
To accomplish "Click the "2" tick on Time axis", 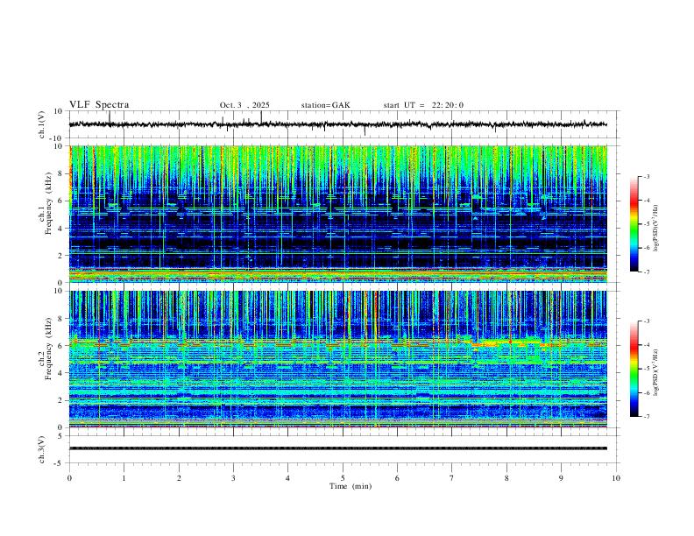I will [x=179, y=478].
